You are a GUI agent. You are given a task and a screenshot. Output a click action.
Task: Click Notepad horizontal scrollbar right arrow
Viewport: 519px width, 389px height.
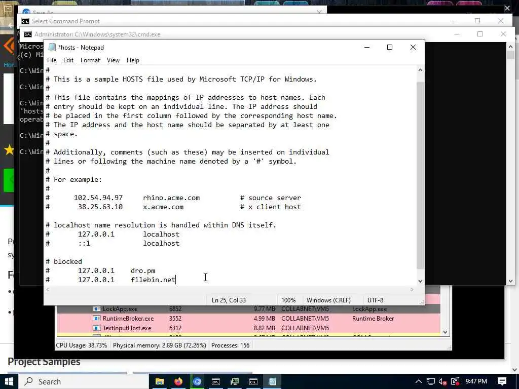tap(412, 289)
